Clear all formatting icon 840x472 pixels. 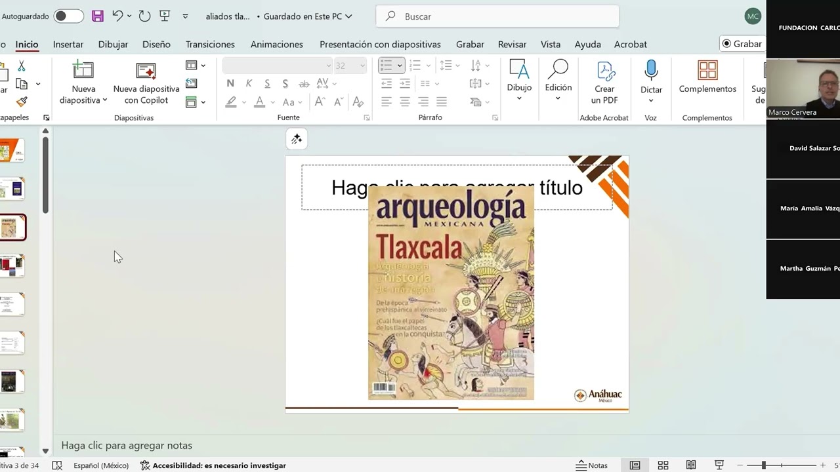358,102
